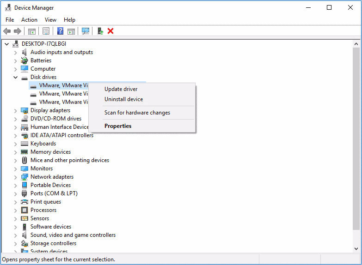362x265 pixels.
Task: Click the Display adapters category icon
Action: (x=25, y=110)
